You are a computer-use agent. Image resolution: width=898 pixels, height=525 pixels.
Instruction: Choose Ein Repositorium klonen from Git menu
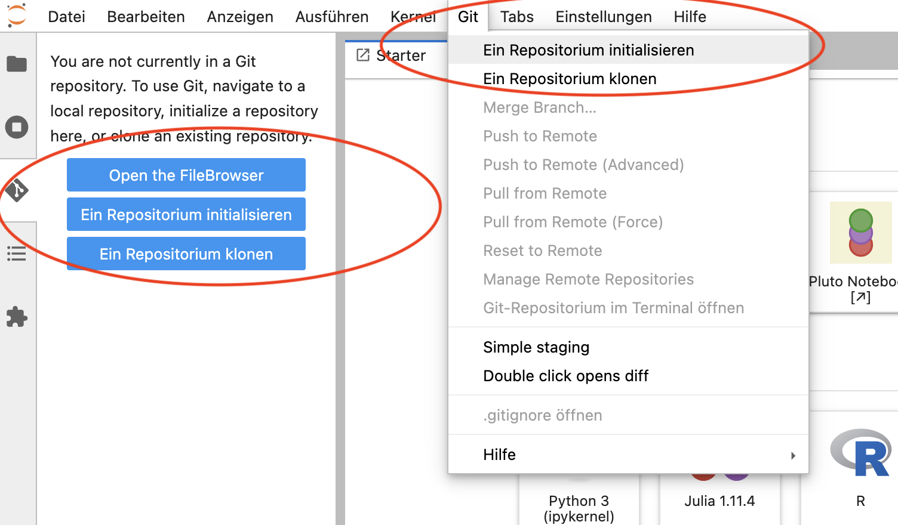pyautogui.click(x=570, y=79)
